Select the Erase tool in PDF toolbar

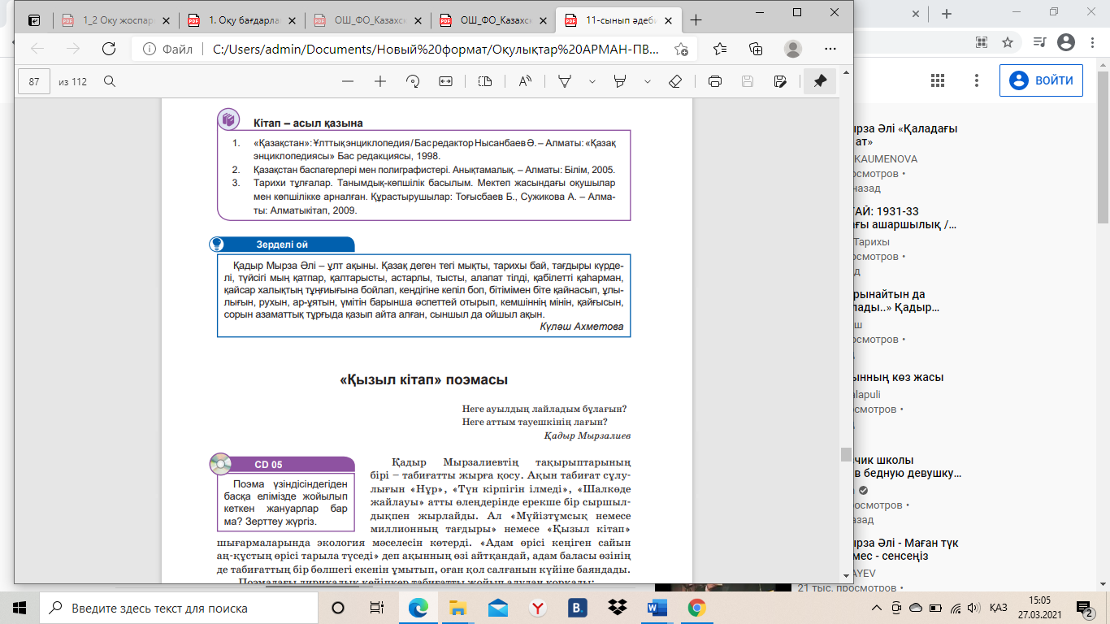point(674,81)
